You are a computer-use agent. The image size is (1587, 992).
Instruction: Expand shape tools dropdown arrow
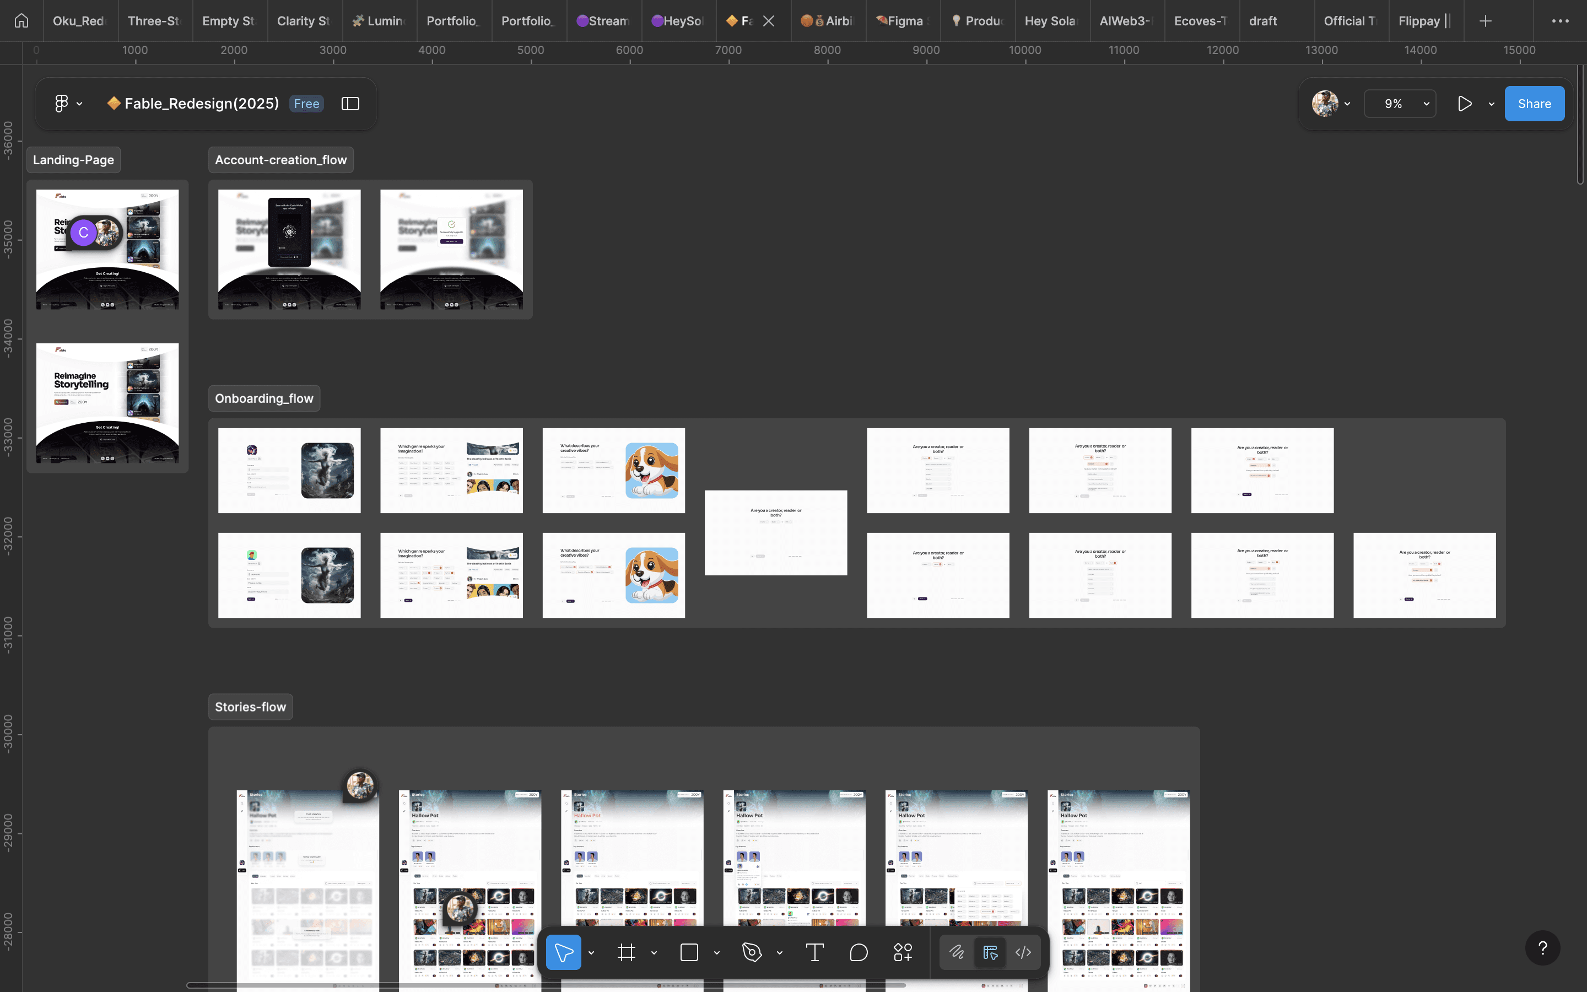click(717, 953)
